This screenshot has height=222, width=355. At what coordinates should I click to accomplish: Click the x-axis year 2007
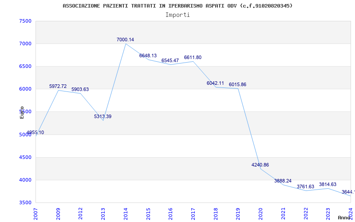pyautogui.click(x=35, y=214)
